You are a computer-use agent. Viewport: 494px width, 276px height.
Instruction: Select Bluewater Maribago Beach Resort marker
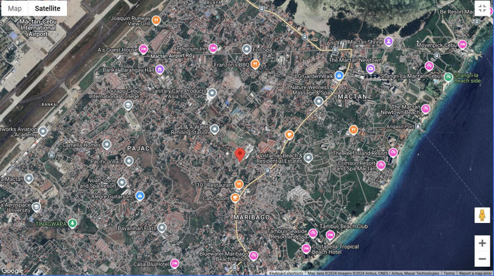point(253,256)
